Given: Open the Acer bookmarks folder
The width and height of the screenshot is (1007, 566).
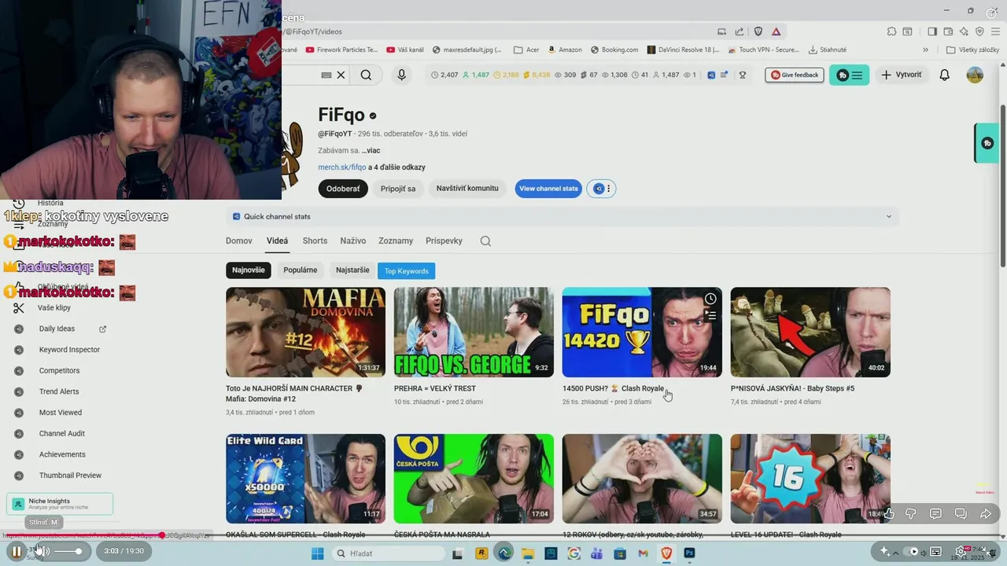Looking at the screenshot, I should tap(526, 50).
